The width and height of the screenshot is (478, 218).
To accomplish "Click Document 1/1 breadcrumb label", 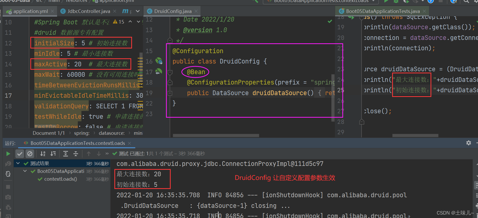I will (x=49, y=133).
